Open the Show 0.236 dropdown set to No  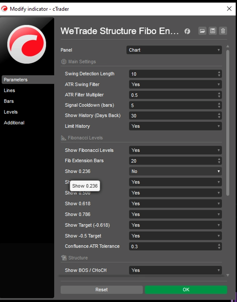175,172
